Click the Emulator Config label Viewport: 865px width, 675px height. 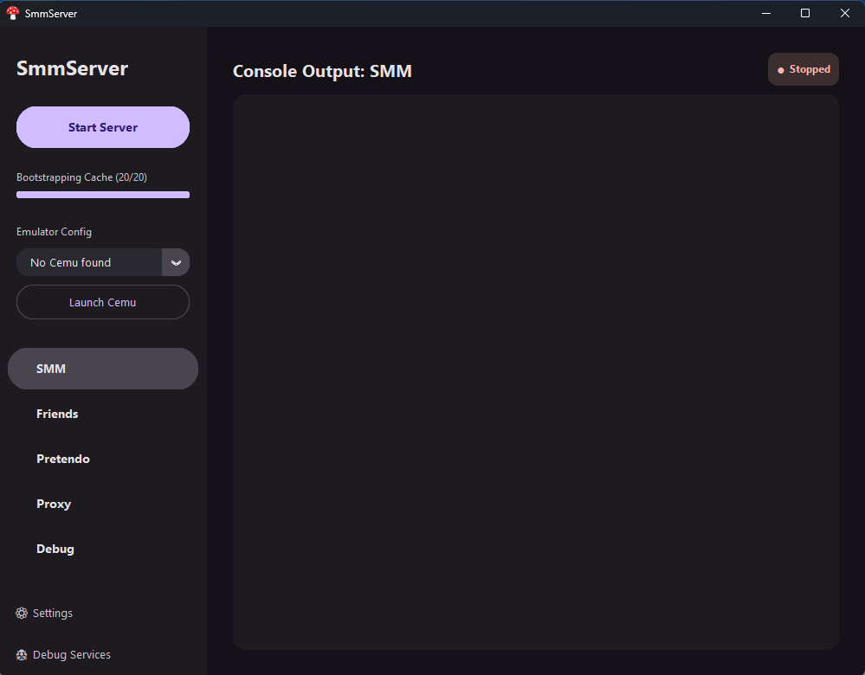pyautogui.click(x=54, y=232)
